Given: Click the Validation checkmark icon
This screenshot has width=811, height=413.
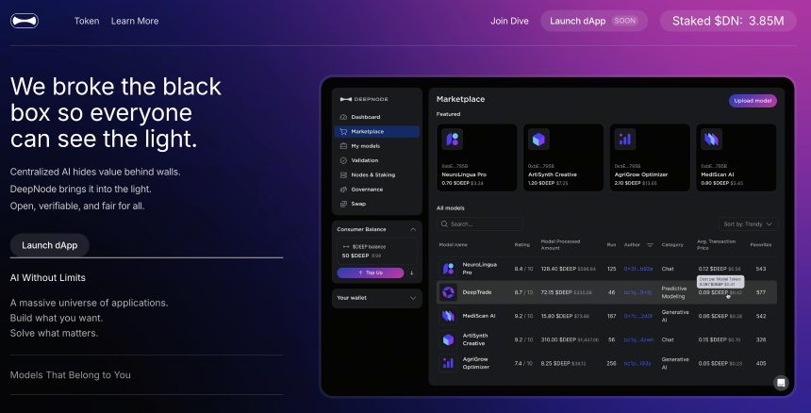Looking at the screenshot, I should click(x=343, y=160).
